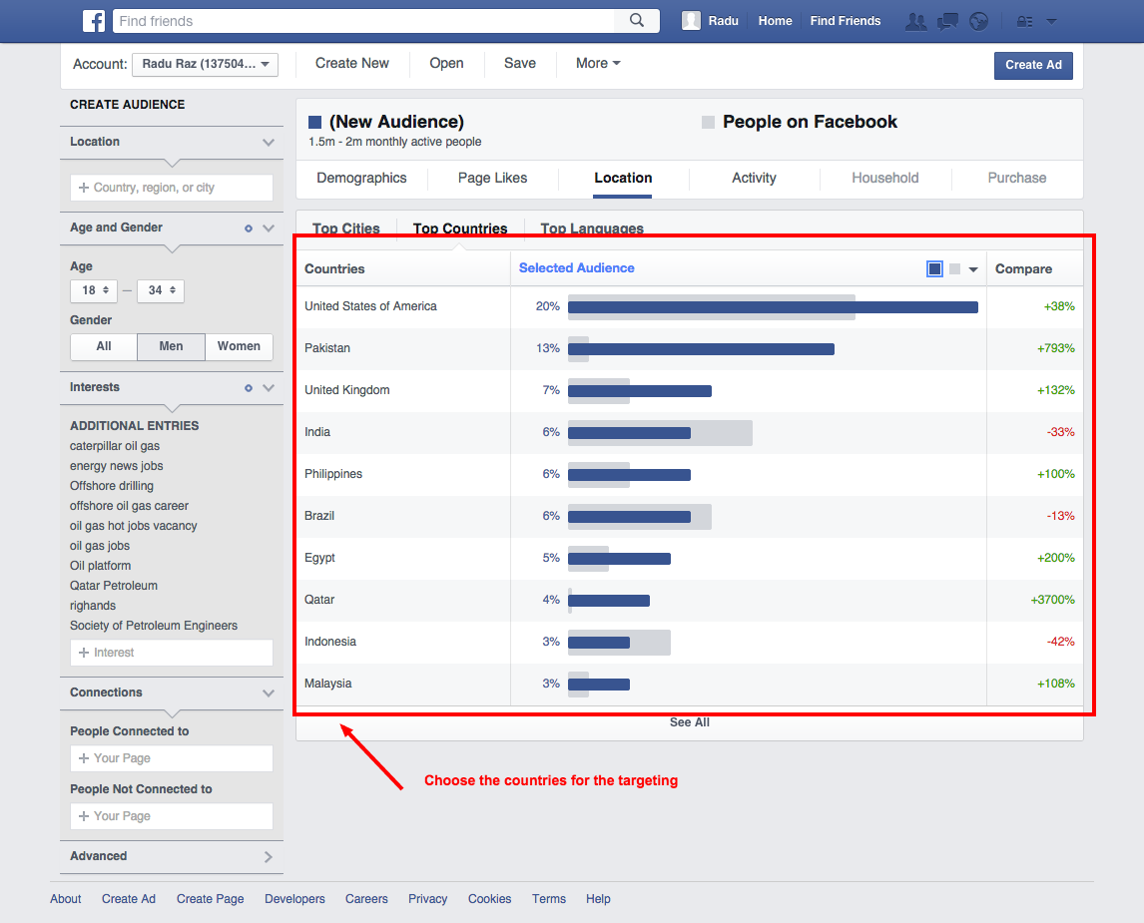The image size is (1144, 923).
Task: Open the Developers footer link
Action: point(294,899)
